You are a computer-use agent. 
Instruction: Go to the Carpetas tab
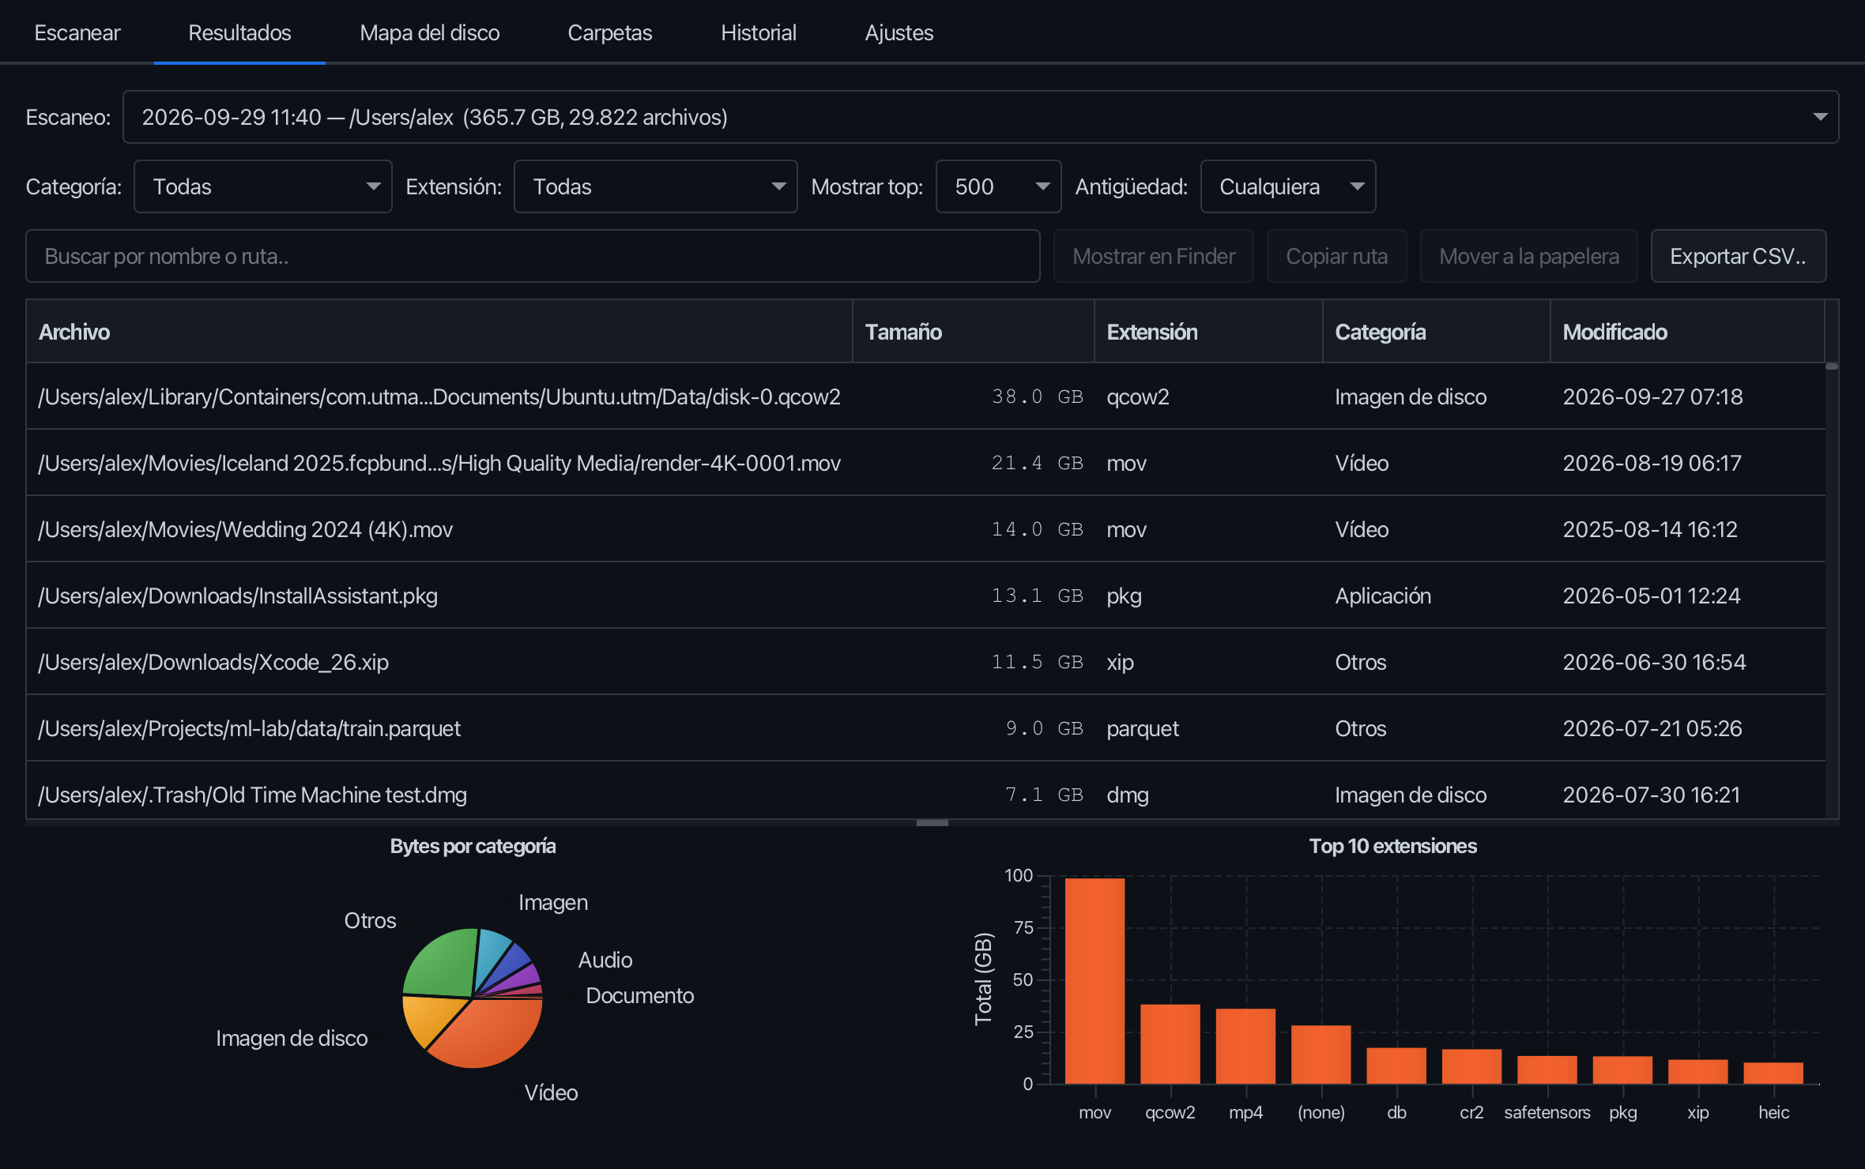point(609,32)
